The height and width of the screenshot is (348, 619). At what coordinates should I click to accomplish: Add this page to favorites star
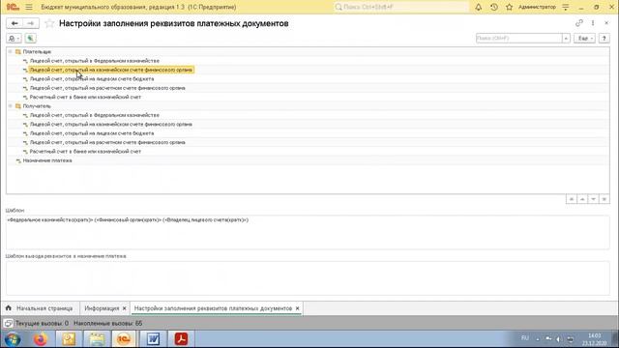(49, 23)
